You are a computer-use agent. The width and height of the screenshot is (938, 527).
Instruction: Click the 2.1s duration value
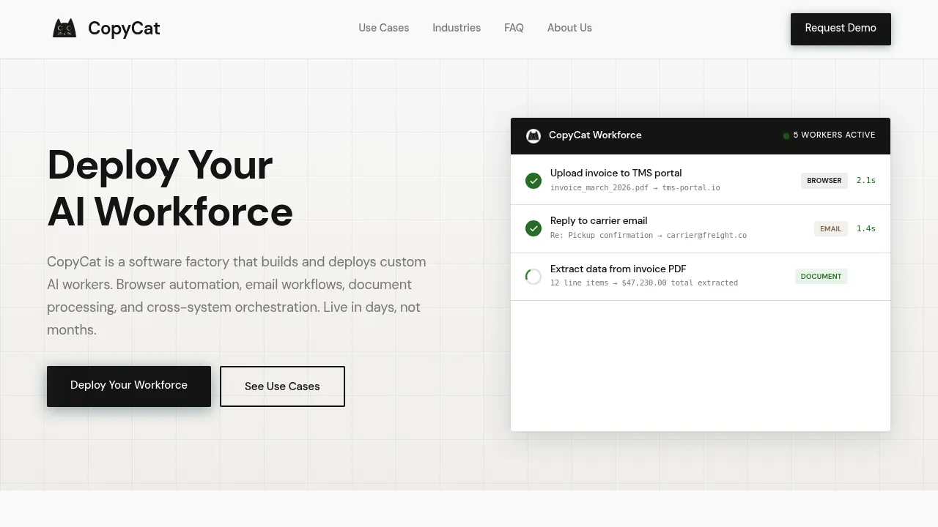[866, 180]
